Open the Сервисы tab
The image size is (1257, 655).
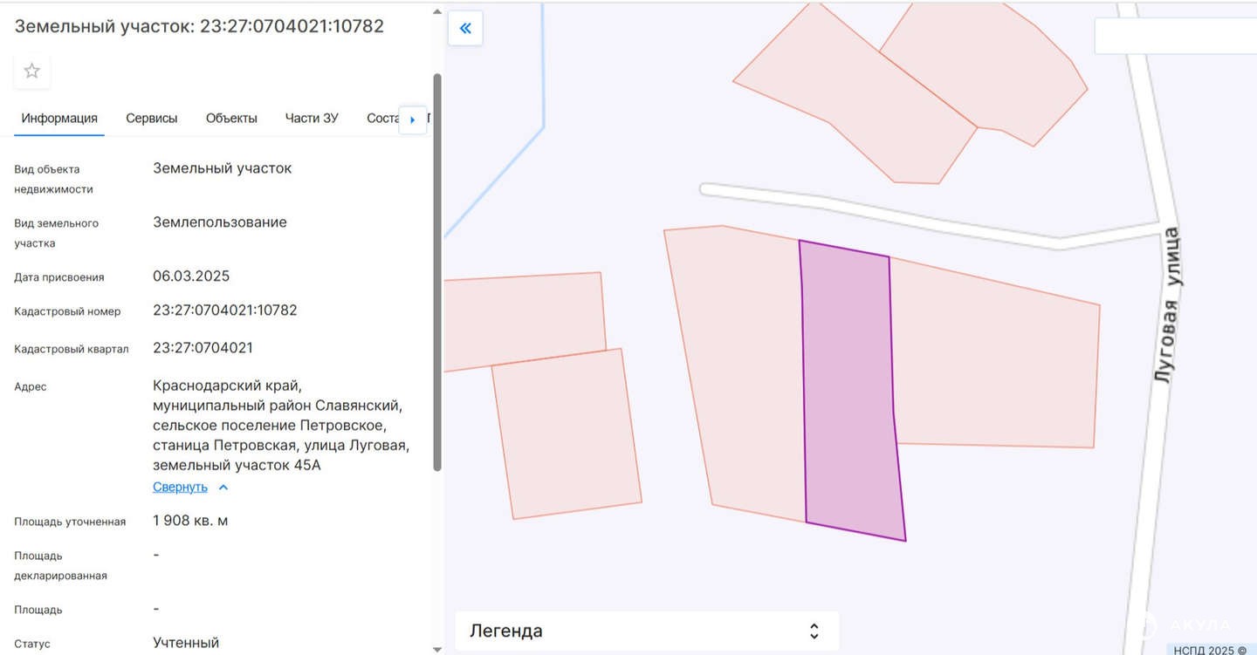point(151,119)
